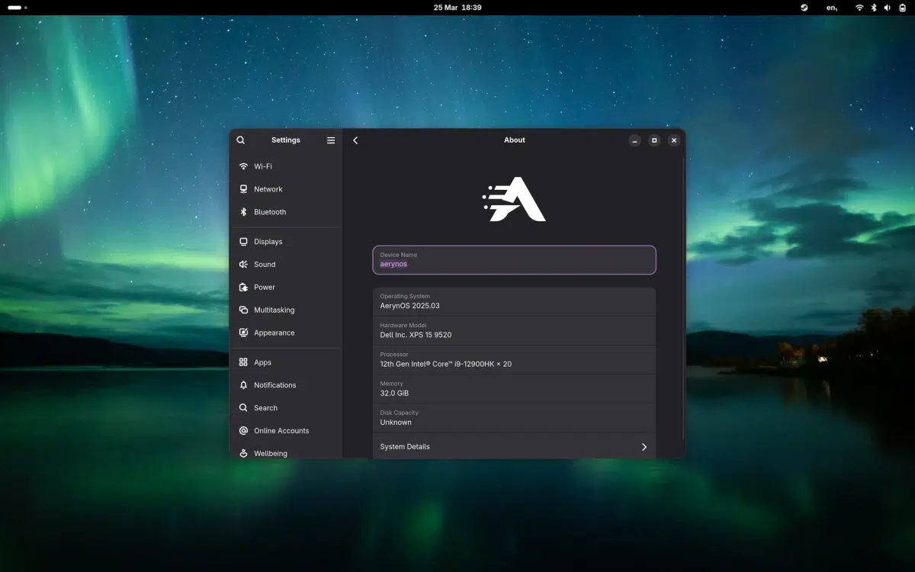This screenshot has height=572, width=915.
Task: Open the Multitasking settings
Action: pyautogui.click(x=274, y=310)
